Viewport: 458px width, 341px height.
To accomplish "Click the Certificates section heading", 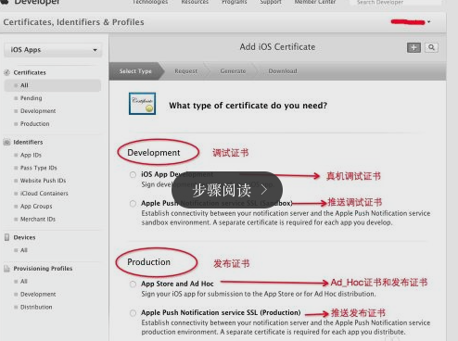I will (x=30, y=72).
